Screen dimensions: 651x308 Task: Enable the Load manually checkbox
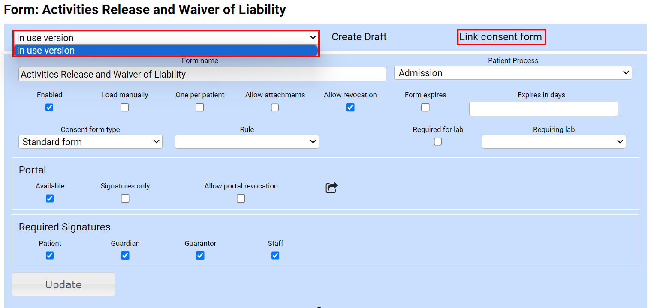(125, 108)
